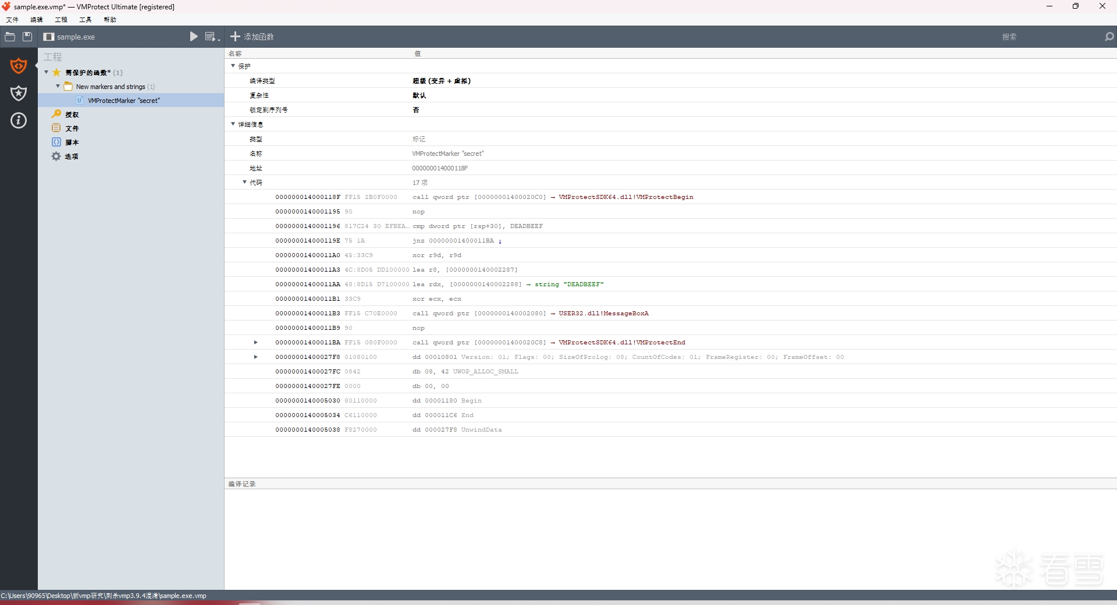Click the 添加函数 button
The width and height of the screenshot is (1117, 605).
pos(252,37)
